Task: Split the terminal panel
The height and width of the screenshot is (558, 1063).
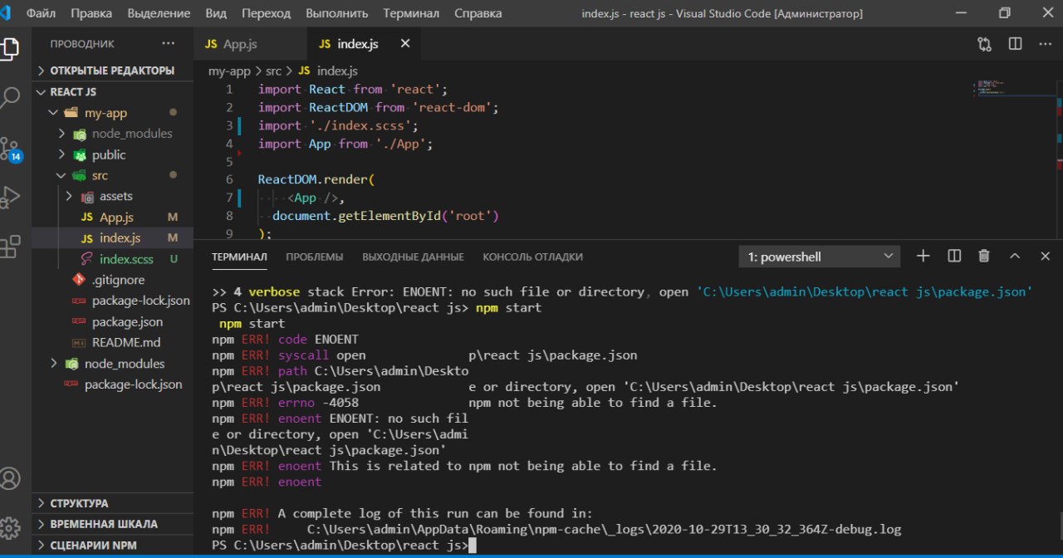Action: [x=954, y=257]
